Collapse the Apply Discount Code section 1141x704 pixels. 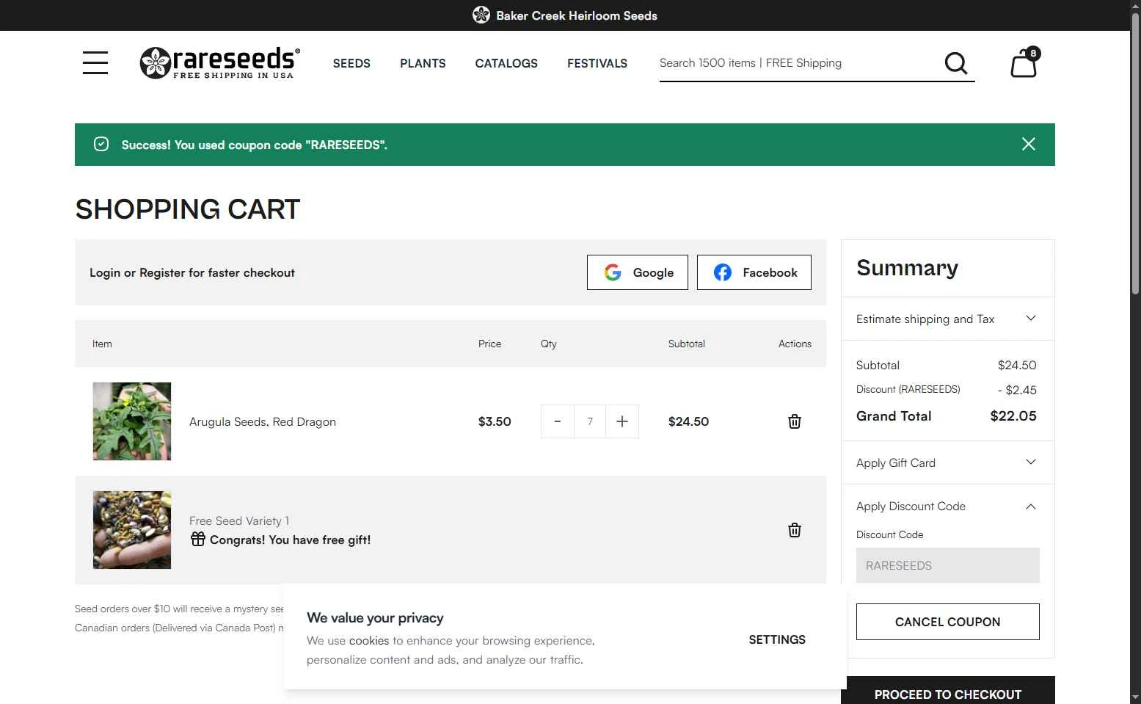pyautogui.click(x=947, y=507)
